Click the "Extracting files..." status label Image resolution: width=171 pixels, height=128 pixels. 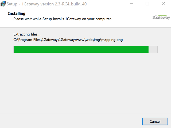27,34
